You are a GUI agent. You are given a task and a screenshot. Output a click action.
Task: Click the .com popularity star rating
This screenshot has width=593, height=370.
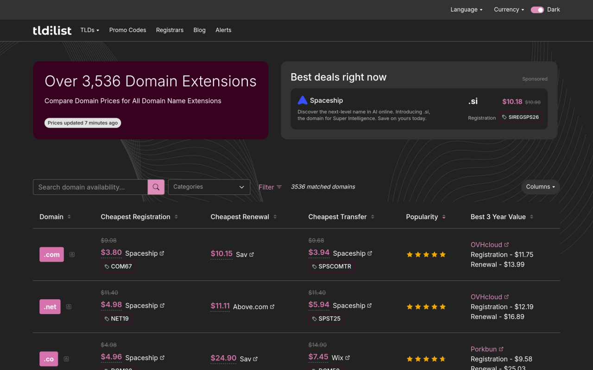point(426,254)
